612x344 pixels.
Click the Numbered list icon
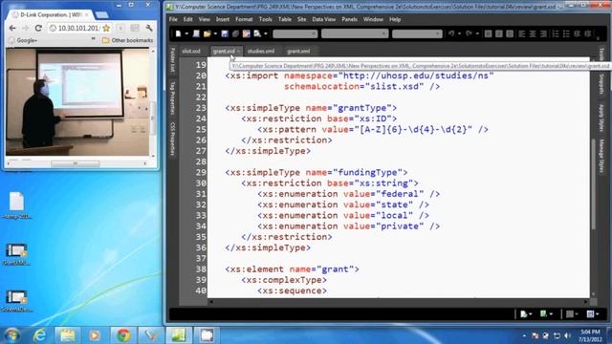click(x=556, y=34)
